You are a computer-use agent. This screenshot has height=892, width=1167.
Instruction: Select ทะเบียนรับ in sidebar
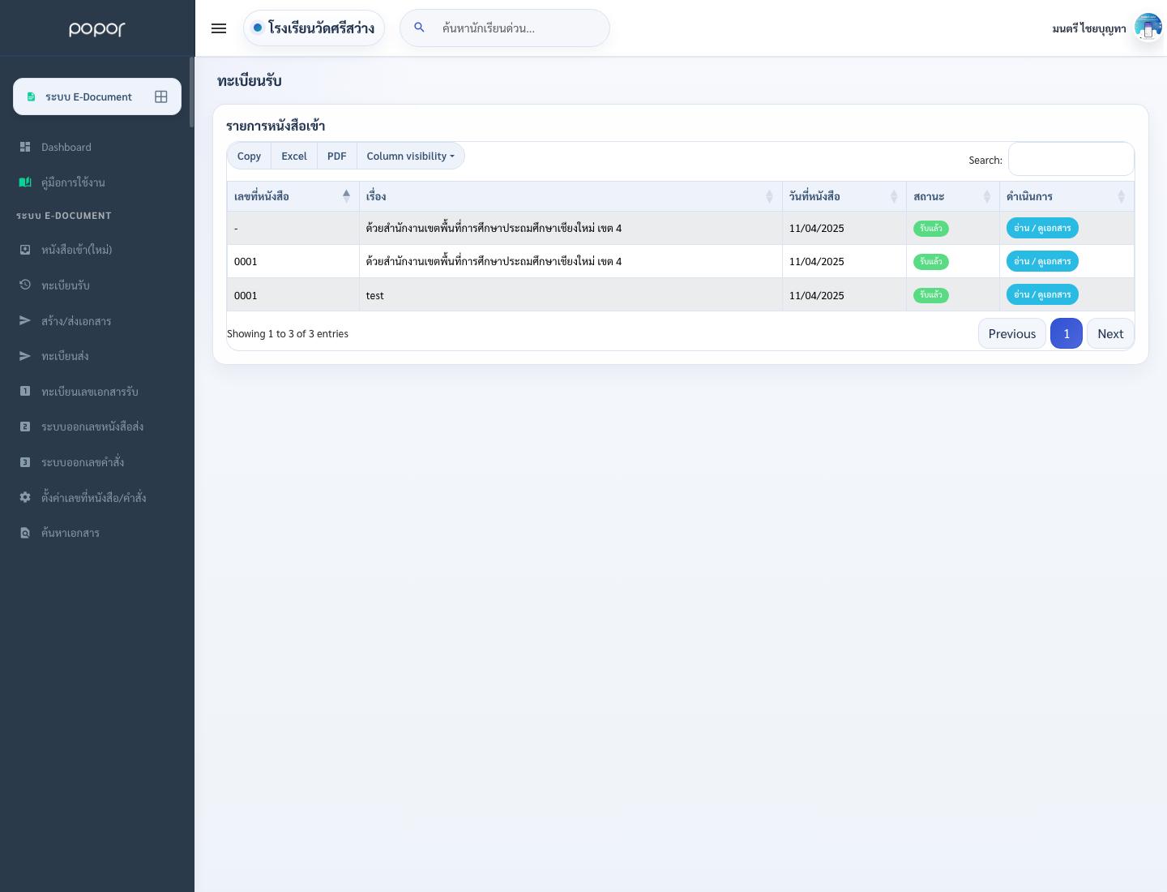click(66, 285)
